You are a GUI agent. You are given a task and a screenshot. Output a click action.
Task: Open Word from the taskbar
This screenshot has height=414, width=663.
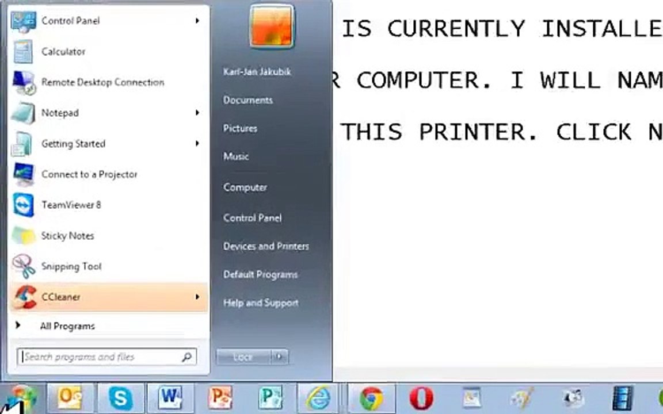click(170, 398)
